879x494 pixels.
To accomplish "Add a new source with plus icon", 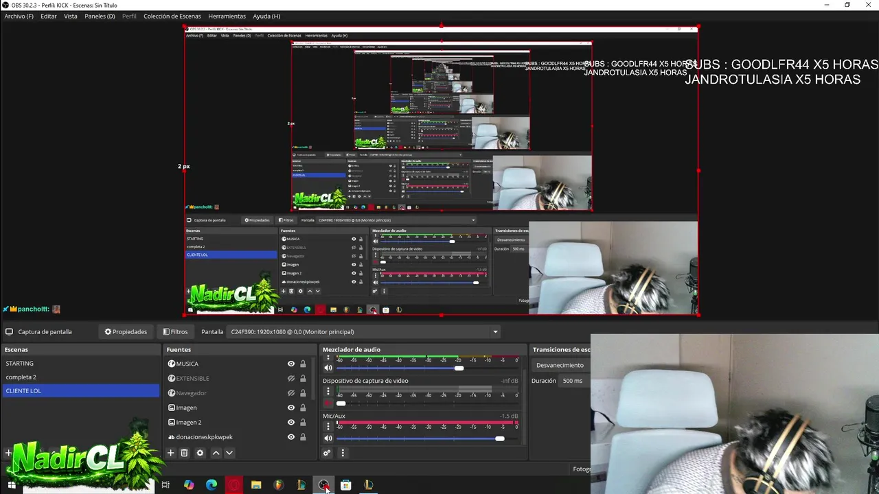I will coord(171,453).
